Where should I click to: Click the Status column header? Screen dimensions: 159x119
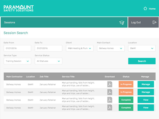pyautogui.click(x=126, y=76)
